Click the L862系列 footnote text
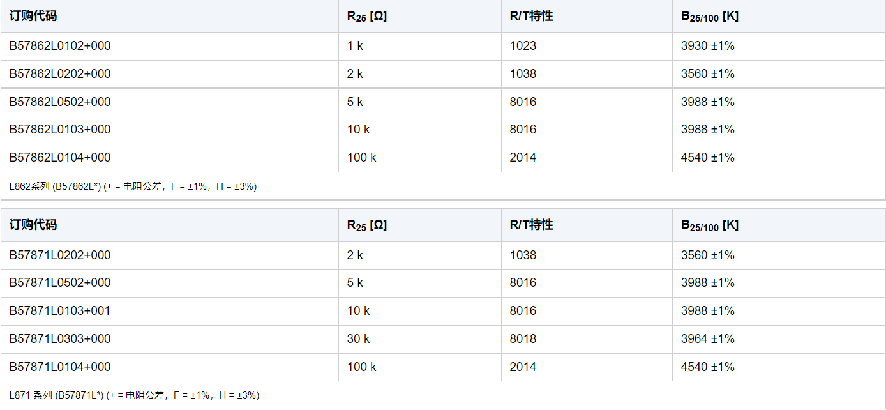 pos(133,186)
